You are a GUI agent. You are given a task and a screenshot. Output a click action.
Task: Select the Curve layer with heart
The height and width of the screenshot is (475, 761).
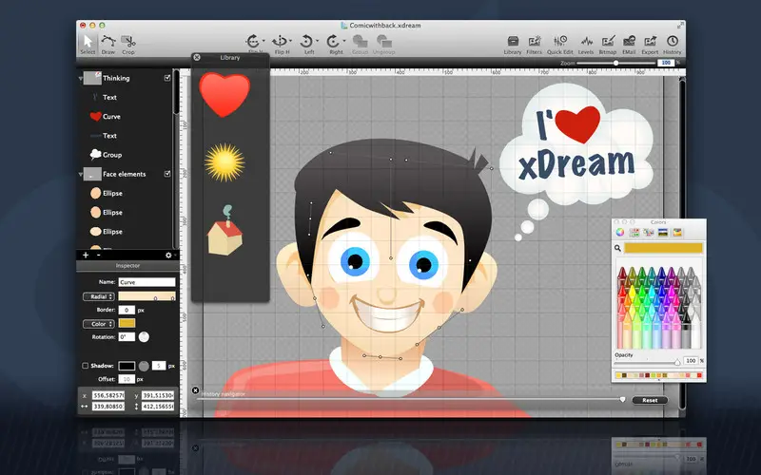pyautogui.click(x=127, y=116)
